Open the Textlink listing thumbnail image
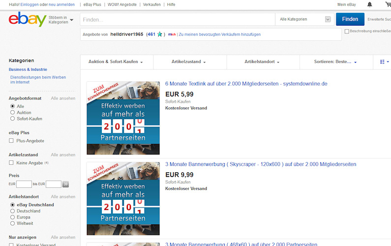 pos(123,118)
